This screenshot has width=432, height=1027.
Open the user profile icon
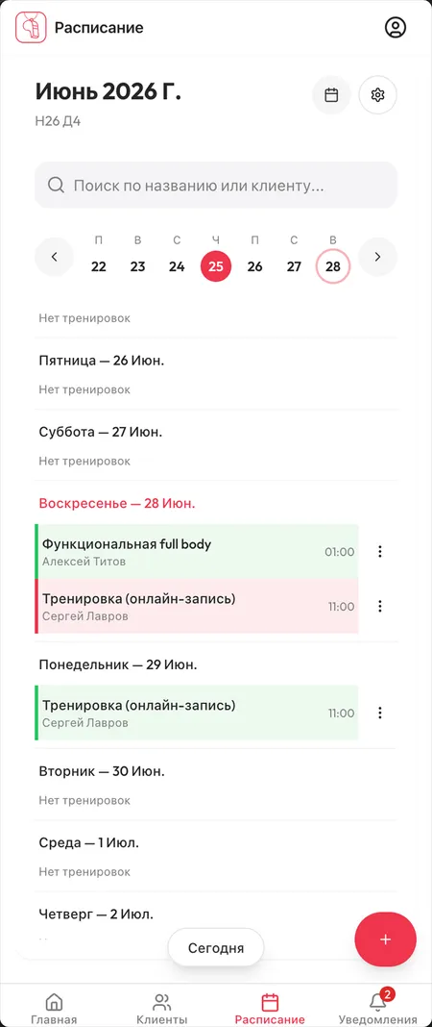click(x=396, y=28)
